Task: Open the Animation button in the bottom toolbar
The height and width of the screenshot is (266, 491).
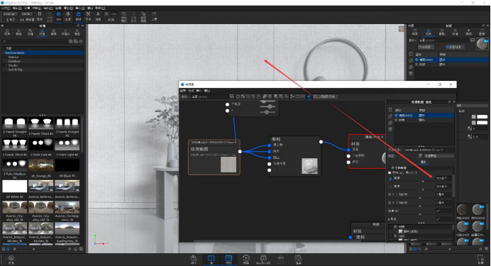Action: pos(246,260)
